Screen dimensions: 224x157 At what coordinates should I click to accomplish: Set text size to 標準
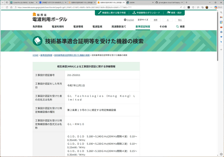point(155,20)
